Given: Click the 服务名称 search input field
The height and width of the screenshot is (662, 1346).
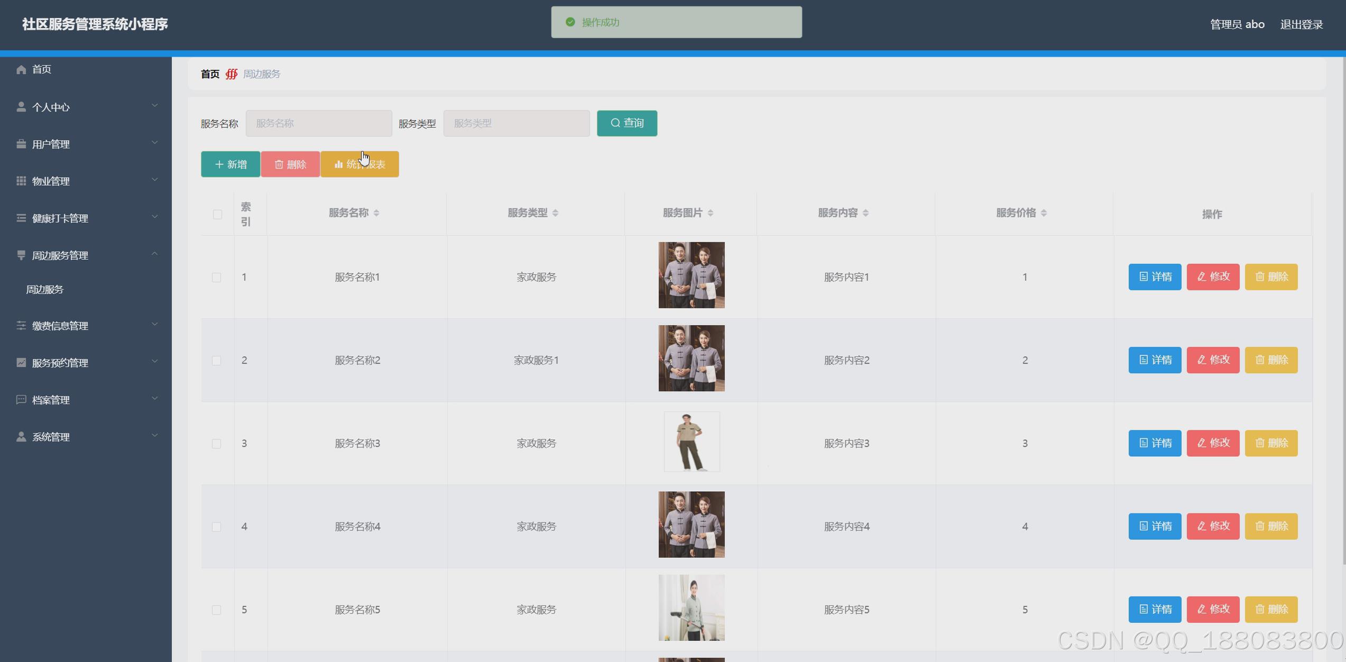Looking at the screenshot, I should [x=319, y=123].
